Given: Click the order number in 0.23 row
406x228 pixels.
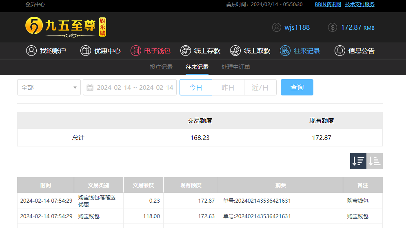Looking at the screenshot, I should pyautogui.click(x=257, y=201).
